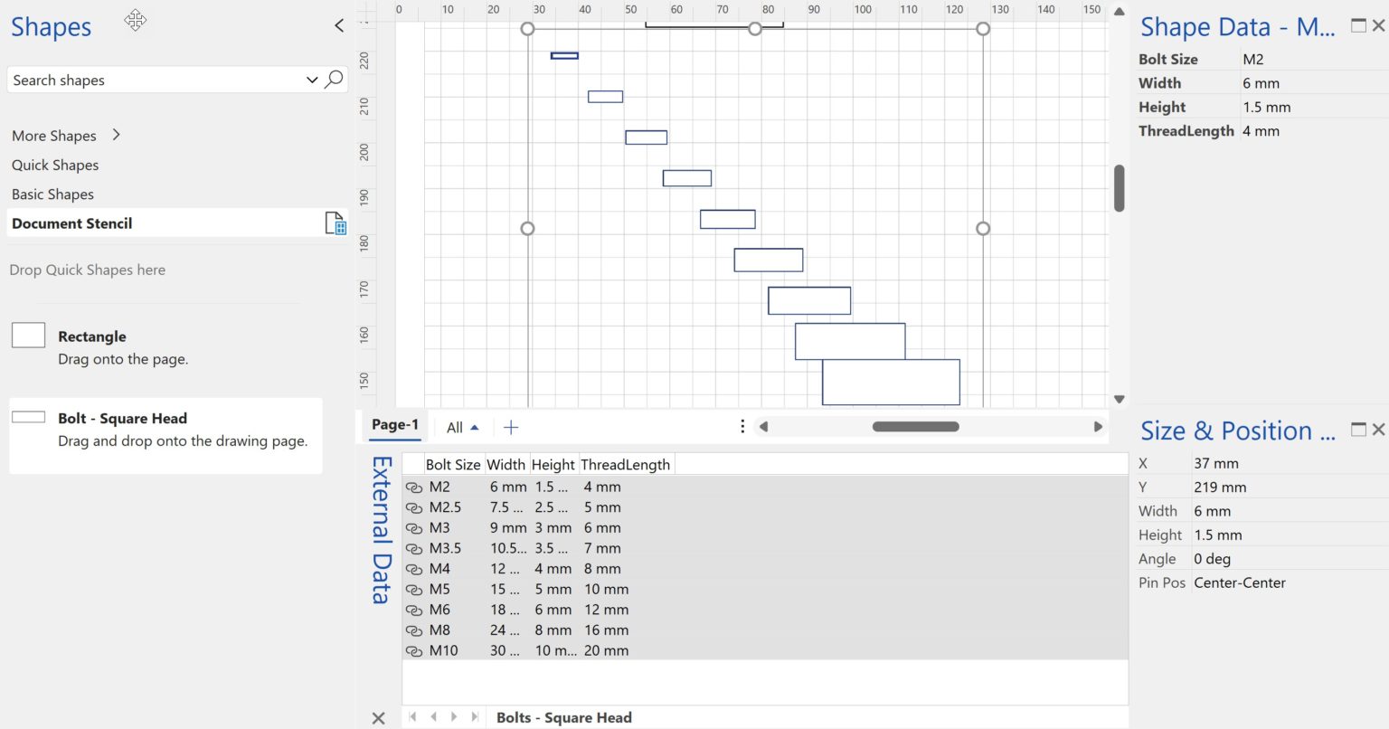Select the Bolts - Square Head data tab
Image resolution: width=1389 pixels, height=729 pixels.
[563, 716]
